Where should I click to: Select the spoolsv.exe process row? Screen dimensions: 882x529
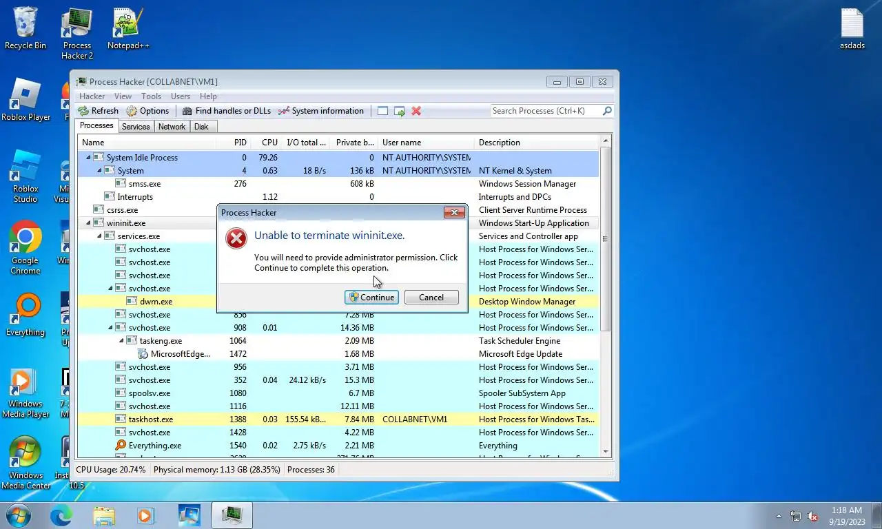coord(338,393)
